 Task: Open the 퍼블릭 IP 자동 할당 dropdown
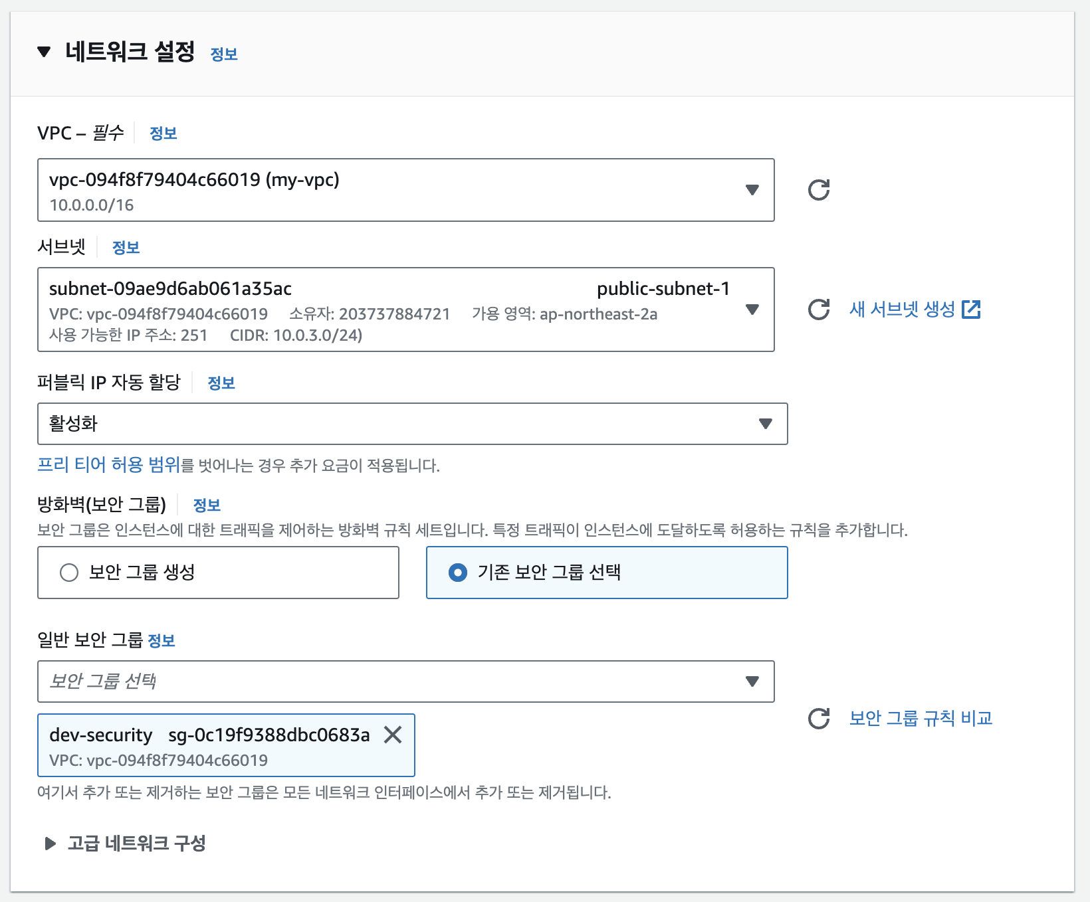point(766,423)
